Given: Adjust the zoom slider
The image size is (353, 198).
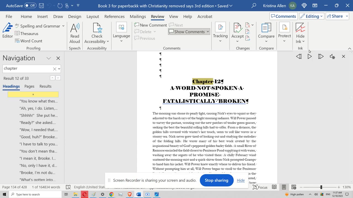Looking at the screenshot, I should 321,187.
